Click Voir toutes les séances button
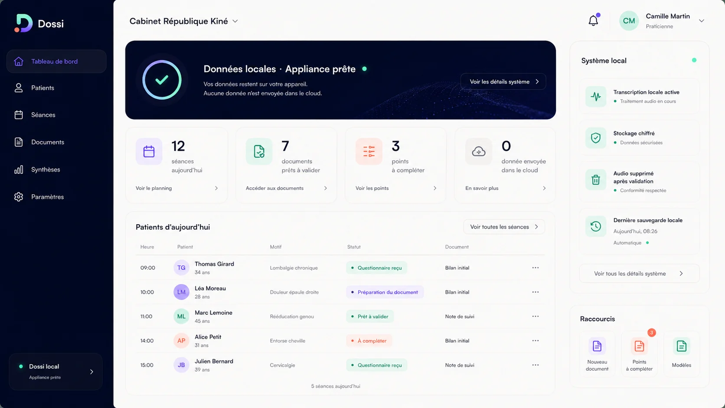Screen dimensions: 725x408 (504, 227)
